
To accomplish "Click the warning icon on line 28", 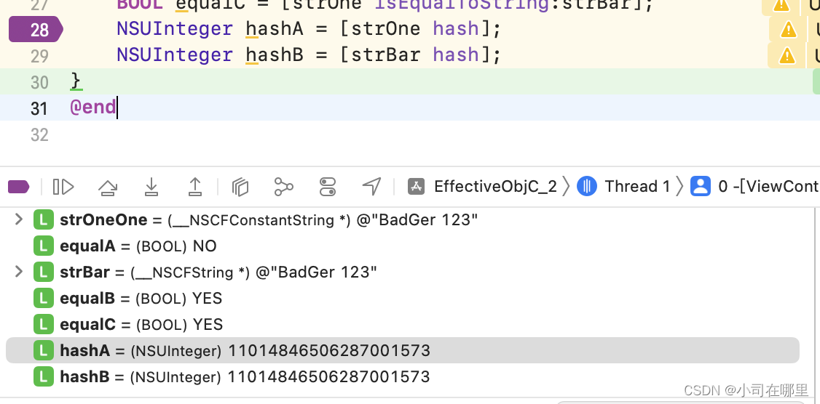I will 788,30.
